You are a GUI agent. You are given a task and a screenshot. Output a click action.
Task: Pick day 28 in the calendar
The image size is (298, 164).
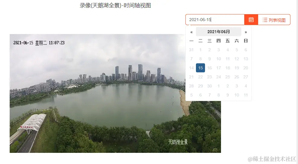click(191, 86)
